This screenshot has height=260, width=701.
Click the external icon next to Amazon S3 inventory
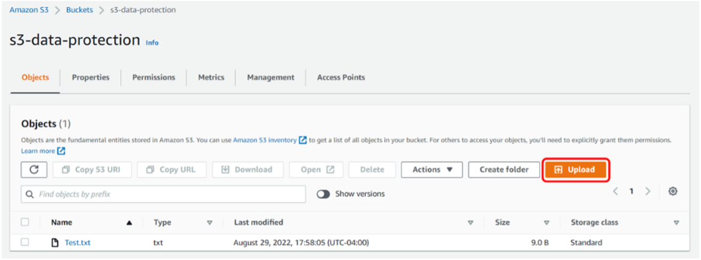(x=303, y=140)
